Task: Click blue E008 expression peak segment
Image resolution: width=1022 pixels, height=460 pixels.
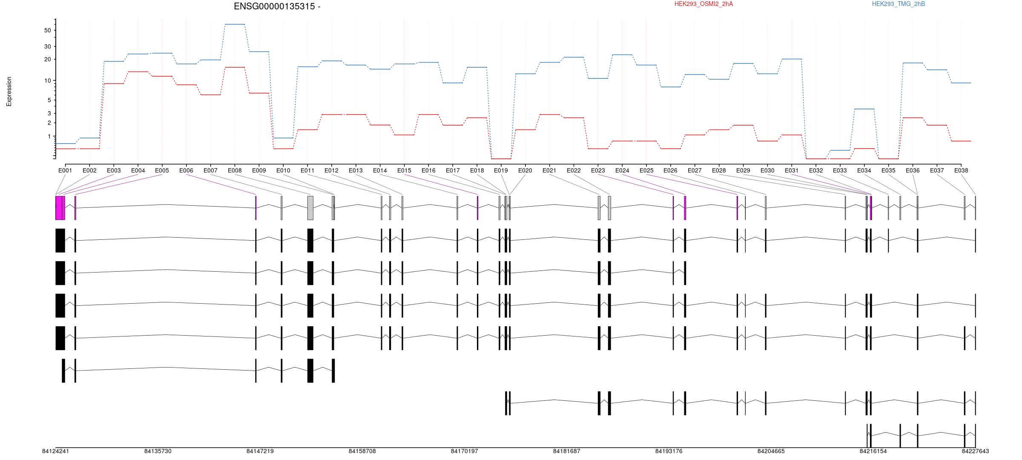Action: coord(235,24)
